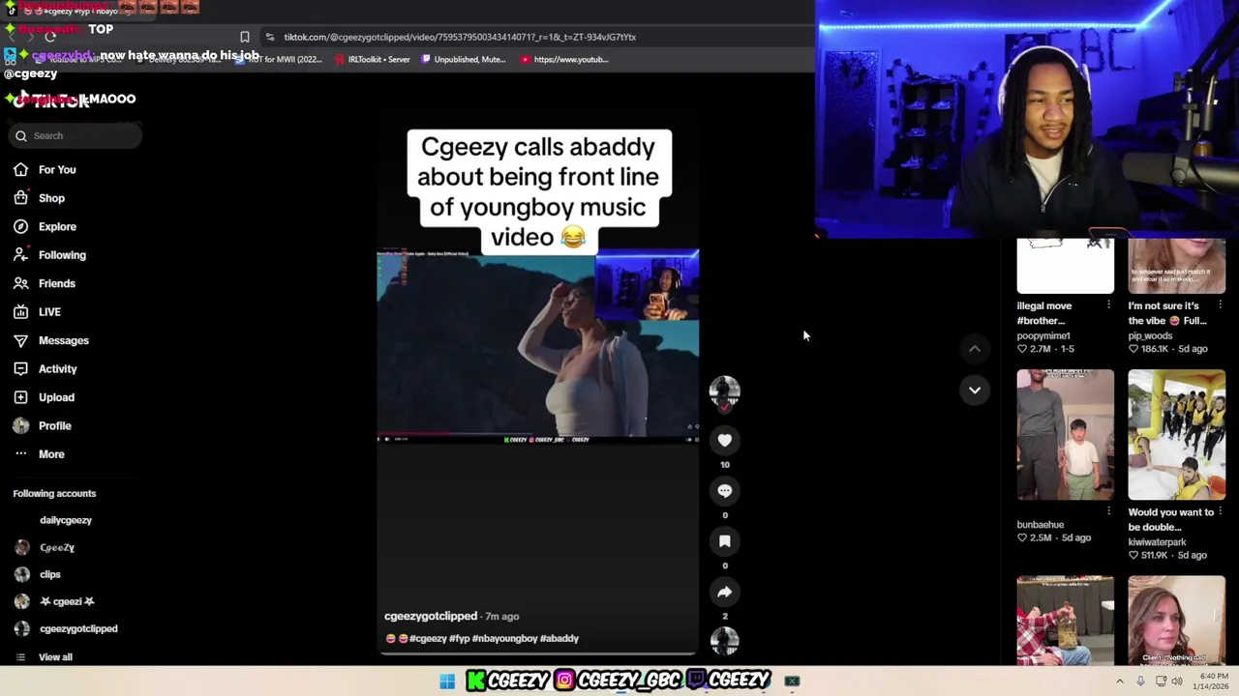Click the #nbayoungboy hashtag

coord(504,639)
